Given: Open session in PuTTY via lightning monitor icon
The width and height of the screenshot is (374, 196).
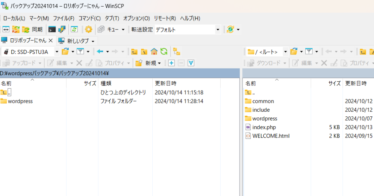Looking at the screenshot, I should 62,29.
